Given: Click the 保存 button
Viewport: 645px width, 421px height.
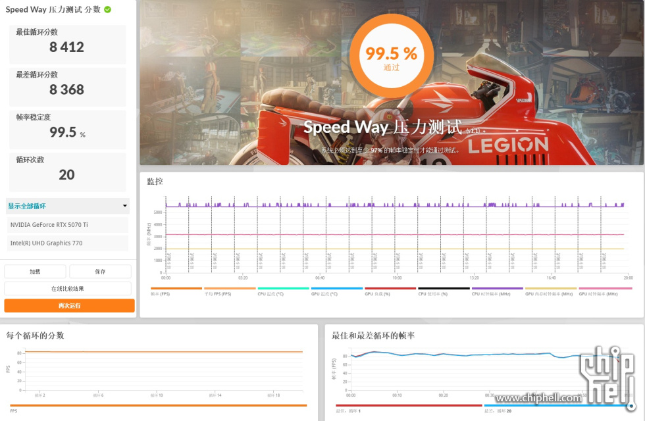Looking at the screenshot, I should coord(100,272).
